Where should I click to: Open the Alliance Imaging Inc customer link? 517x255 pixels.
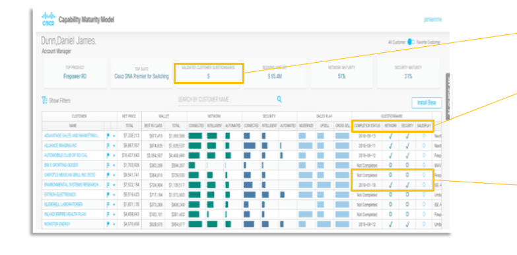(60, 145)
